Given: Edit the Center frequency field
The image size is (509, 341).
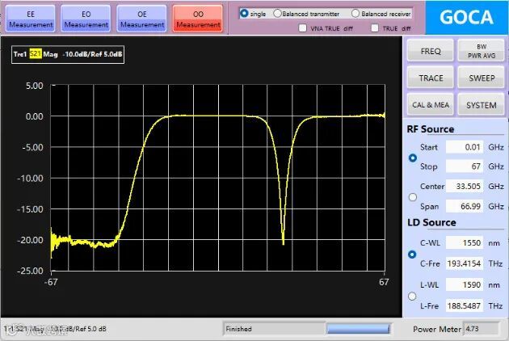Looking at the screenshot, I should (465, 187).
